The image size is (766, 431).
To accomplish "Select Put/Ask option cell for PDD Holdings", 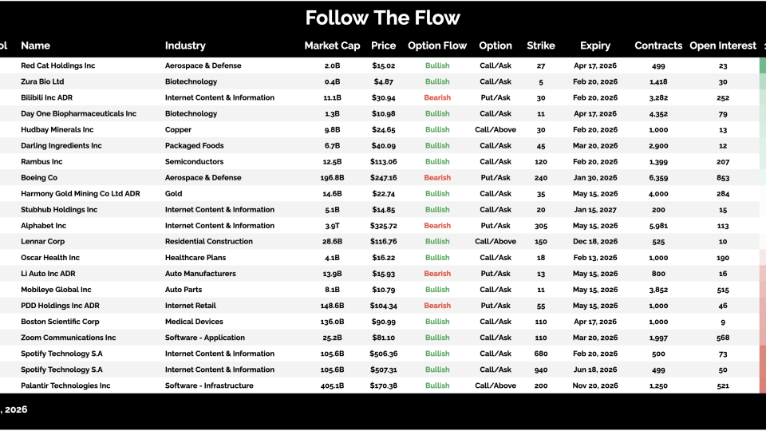I will click(x=496, y=306).
